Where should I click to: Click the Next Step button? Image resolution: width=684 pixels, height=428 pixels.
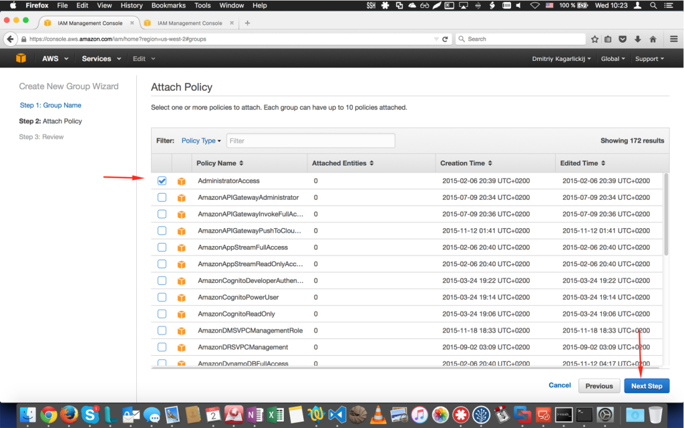tap(647, 386)
